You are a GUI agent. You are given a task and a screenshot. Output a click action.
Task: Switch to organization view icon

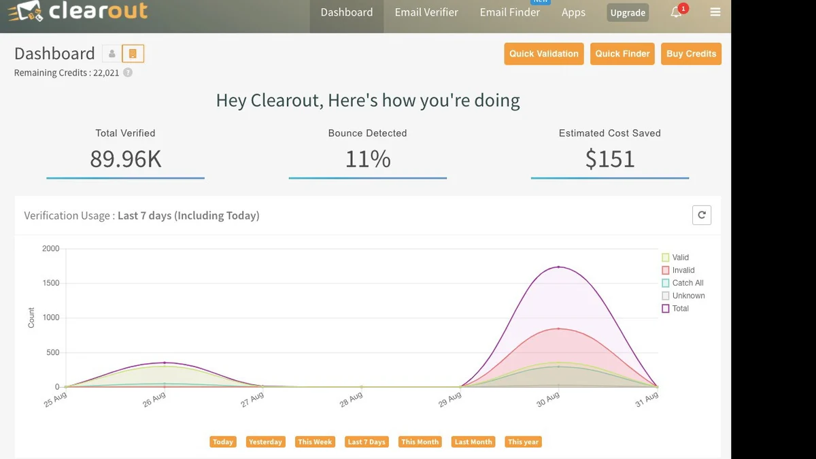[x=133, y=54]
